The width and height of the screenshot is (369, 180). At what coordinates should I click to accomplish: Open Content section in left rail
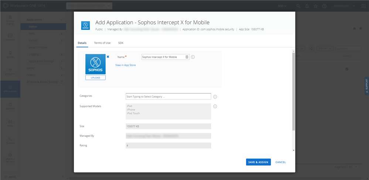[10, 106]
